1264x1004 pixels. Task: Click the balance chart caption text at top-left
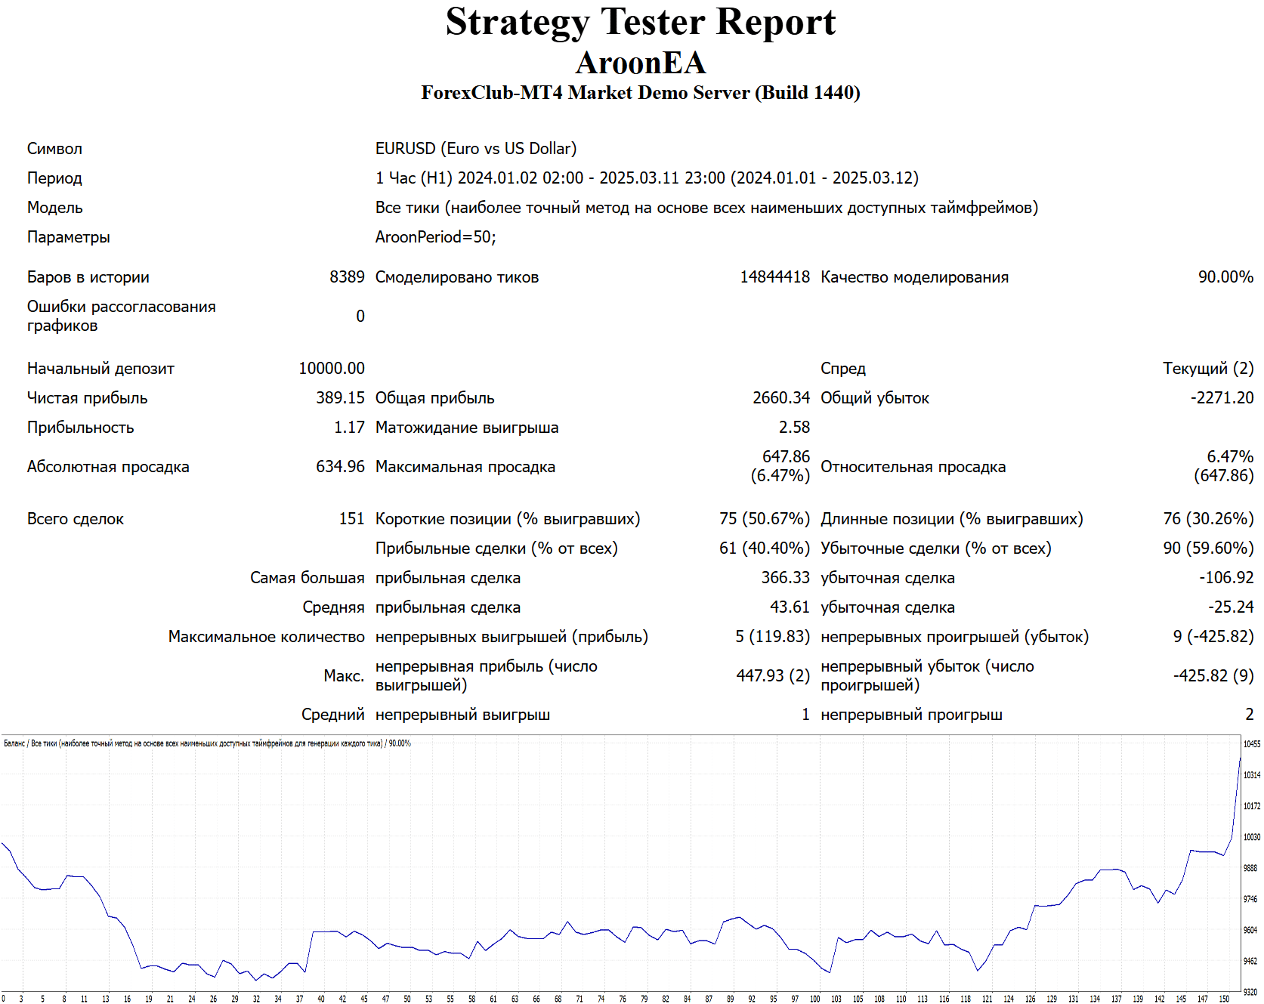207,743
